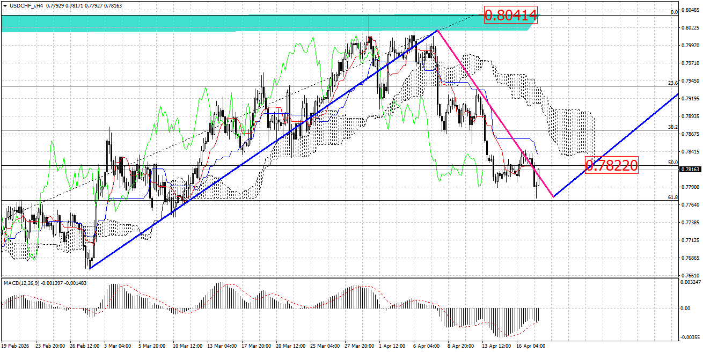This screenshot has width=703, height=352.
Task: Click the 0.80225 value on price scale
Action: (689, 28)
